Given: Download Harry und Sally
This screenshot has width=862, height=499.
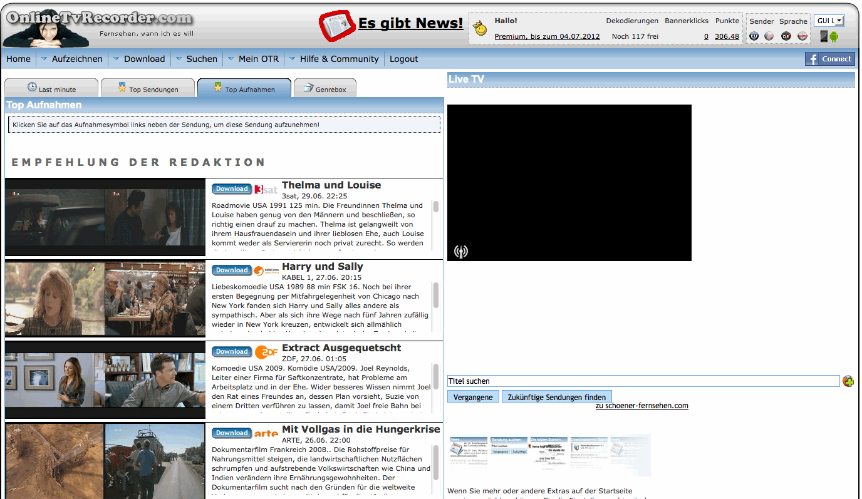Looking at the screenshot, I should (x=232, y=270).
